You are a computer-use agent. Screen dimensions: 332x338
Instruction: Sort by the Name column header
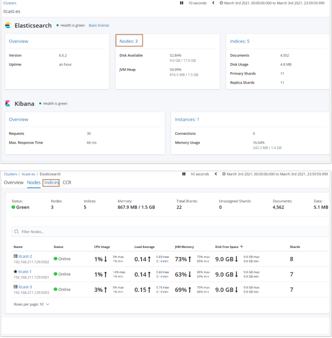tap(18, 247)
